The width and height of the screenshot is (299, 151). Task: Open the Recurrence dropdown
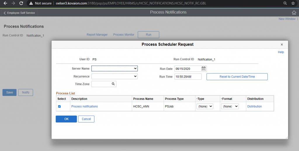[x=114, y=76]
